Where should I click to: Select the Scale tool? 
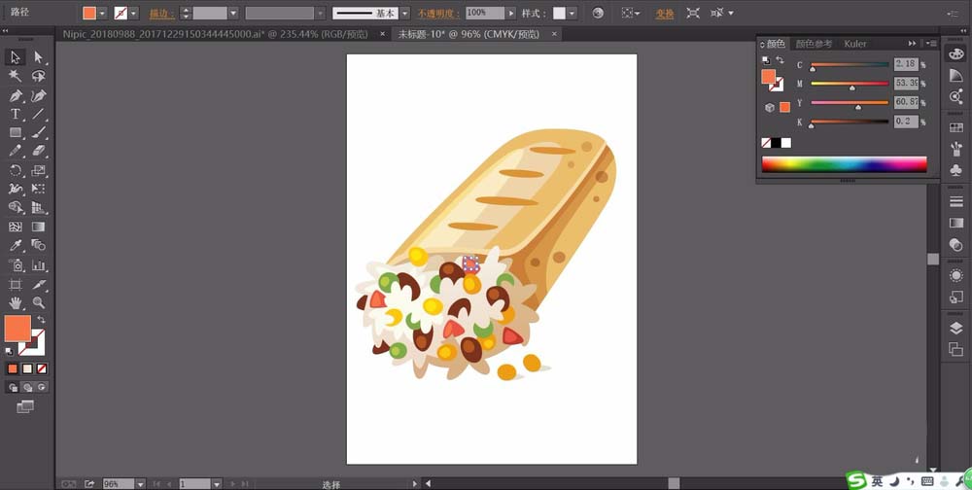click(39, 170)
